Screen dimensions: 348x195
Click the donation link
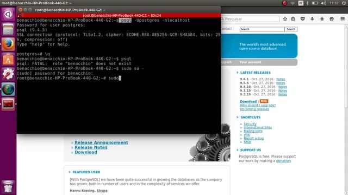pyautogui.click(x=283, y=161)
